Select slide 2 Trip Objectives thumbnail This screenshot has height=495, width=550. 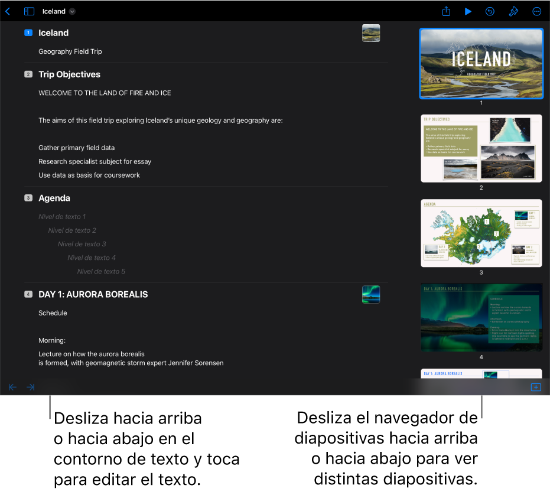[x=481, y=148]
